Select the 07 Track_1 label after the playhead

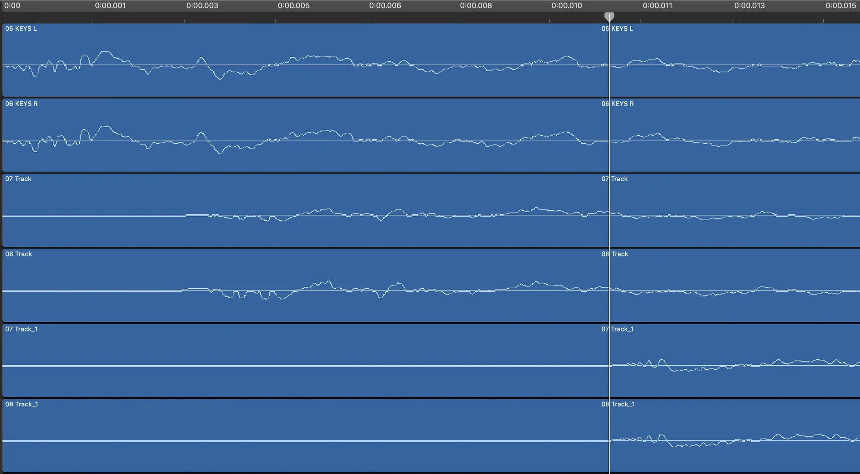tap(618, 329)
